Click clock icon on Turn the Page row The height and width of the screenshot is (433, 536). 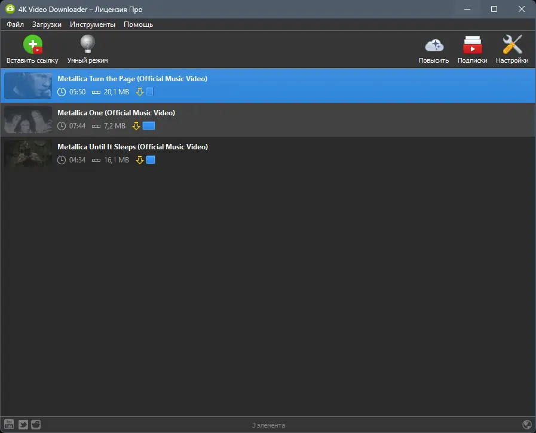pos(62,92)
